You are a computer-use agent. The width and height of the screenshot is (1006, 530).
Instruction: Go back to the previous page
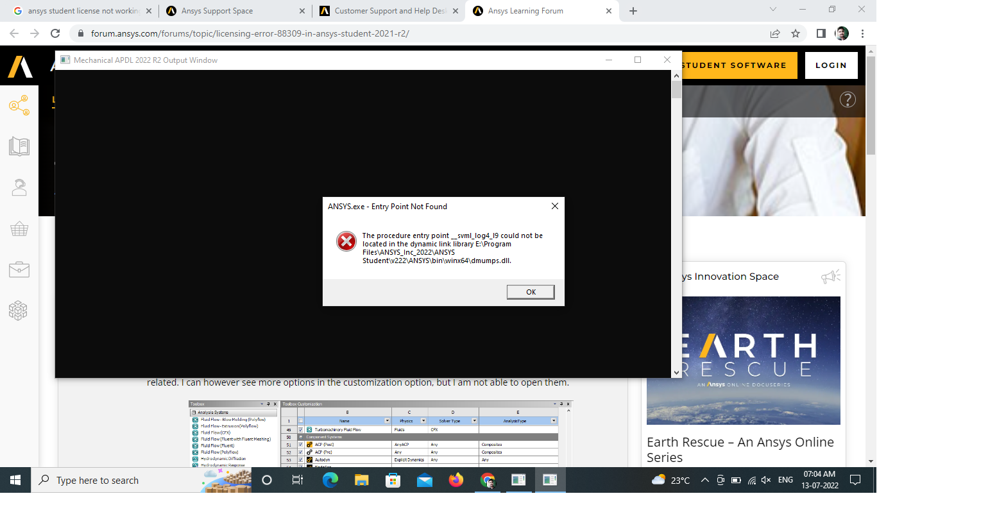14,33
